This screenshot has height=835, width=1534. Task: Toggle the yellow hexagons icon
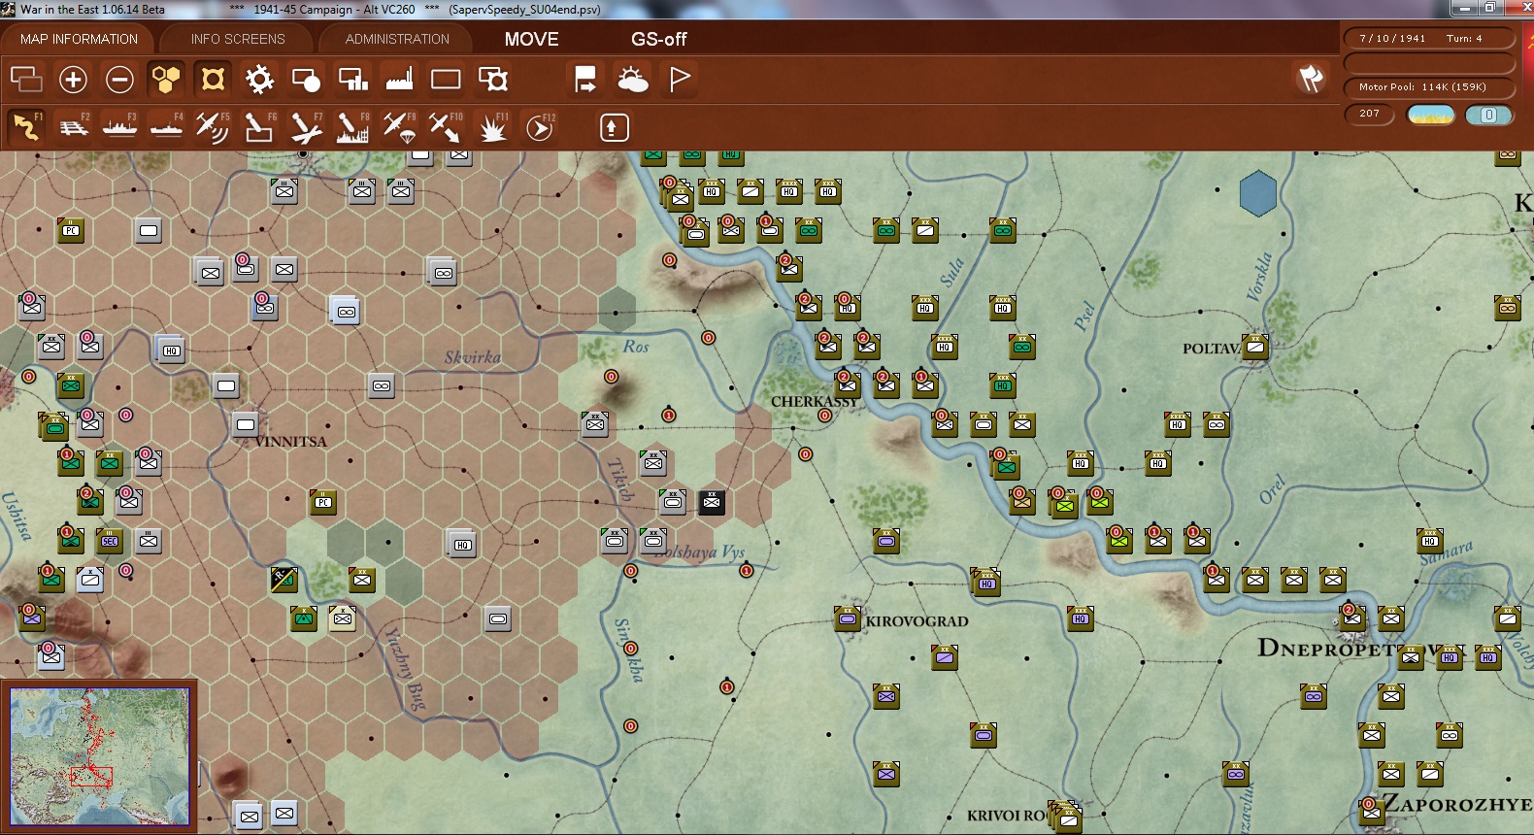point(166,79)
